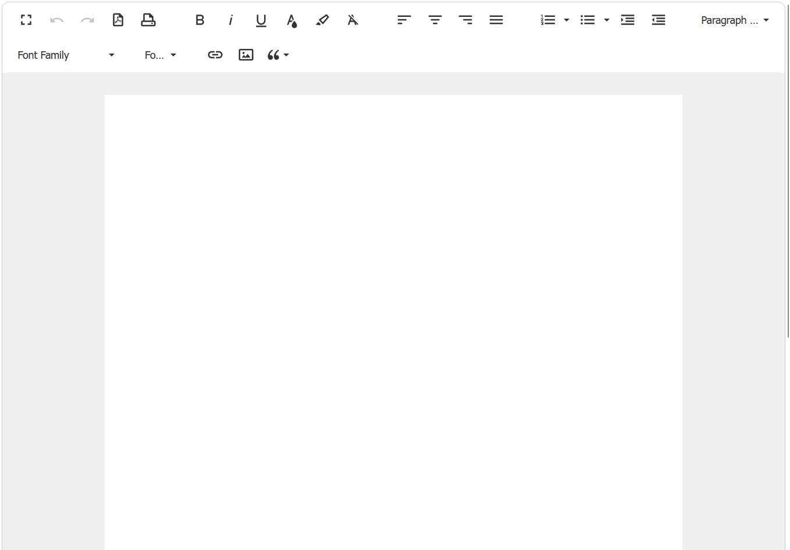Image resolution: width=790 pixels, height=550 pixels.
Task: Apply justified text alignment
Action: [x=496, y=19]
